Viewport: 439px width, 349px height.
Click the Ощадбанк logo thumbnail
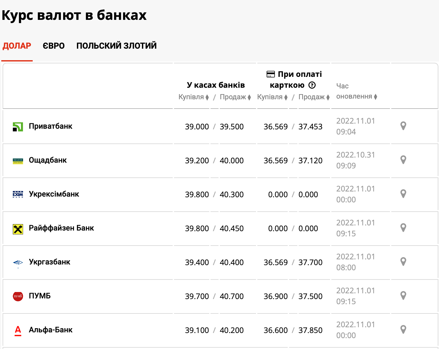coord(18,161)
